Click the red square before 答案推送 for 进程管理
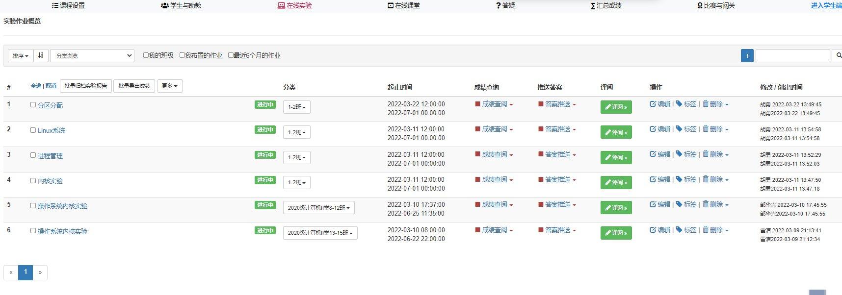Viewport: 842px width, 295px height. [541, 154]
